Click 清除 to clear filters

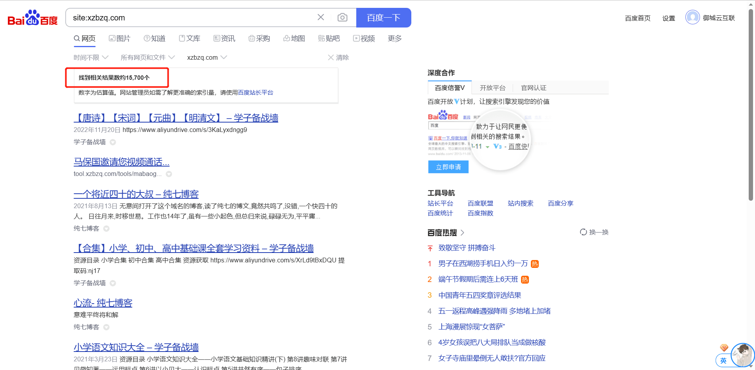339,57
